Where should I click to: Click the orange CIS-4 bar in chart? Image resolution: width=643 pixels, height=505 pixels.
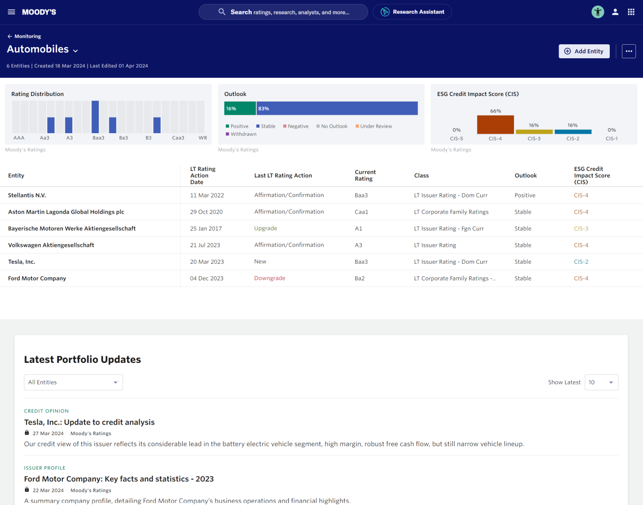(x=495, y=125)
